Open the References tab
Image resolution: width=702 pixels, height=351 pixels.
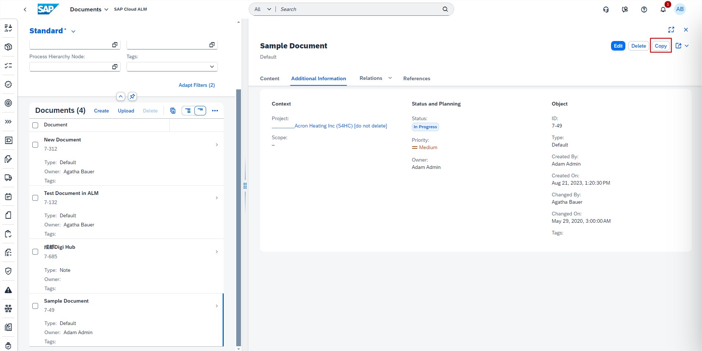pyautogui.click(x=416, y=78)
